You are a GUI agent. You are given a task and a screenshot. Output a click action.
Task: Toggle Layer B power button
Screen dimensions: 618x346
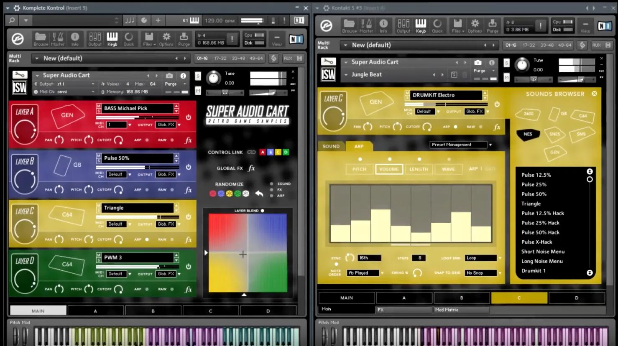coord(189,167)
